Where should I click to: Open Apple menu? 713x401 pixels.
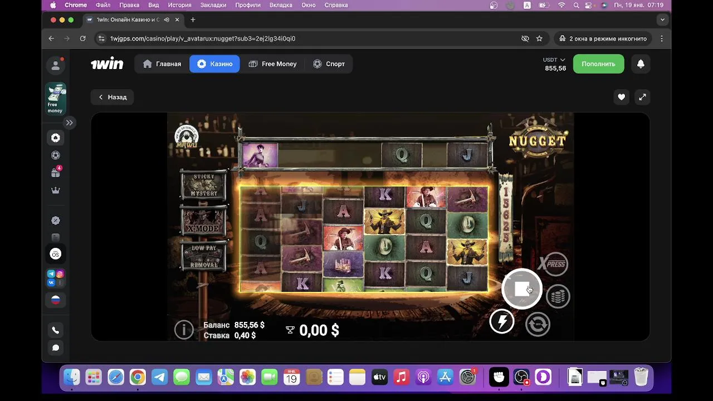(53, 5)
